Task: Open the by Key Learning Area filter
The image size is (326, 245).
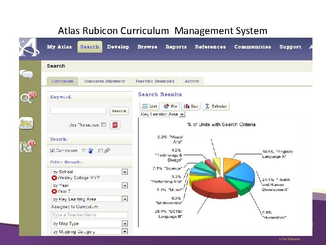Action: [89, 199]
